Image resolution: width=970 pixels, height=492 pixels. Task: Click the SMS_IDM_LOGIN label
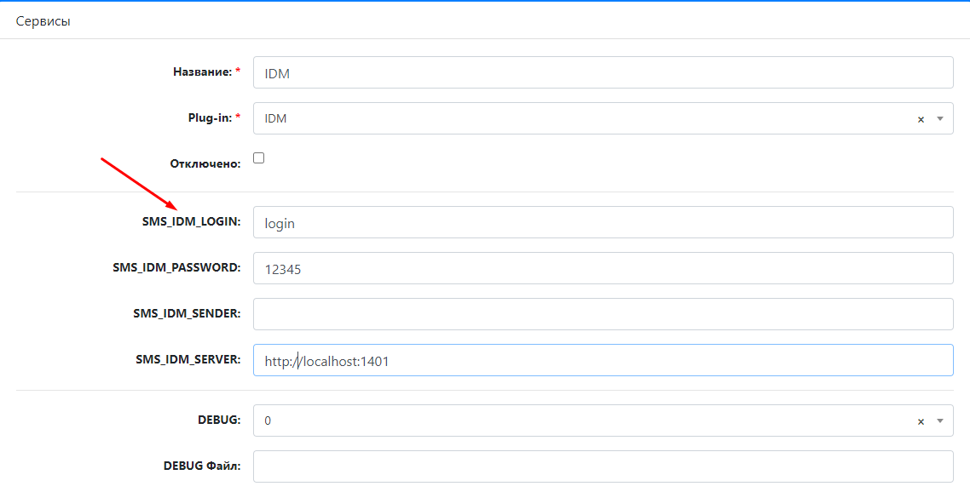(x=191, y=222)
